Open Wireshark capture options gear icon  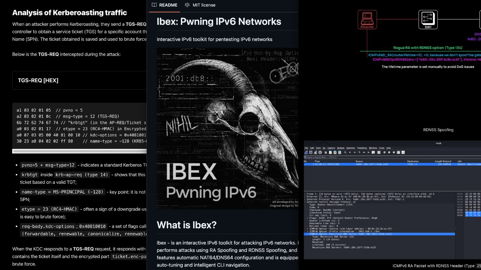pos(320,152)
